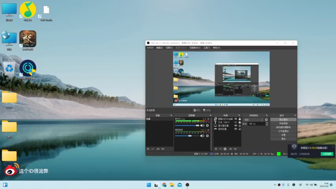The width and height of the screenshot is (336, 189).
Task: Toggle visibility eye for 显示器采集 source
Action: coord(236,126)
